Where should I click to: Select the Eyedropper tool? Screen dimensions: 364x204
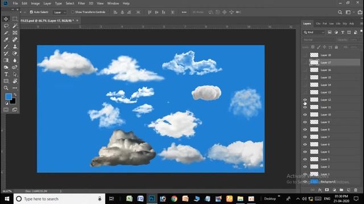pyautogui.click(x=6, y=40)
